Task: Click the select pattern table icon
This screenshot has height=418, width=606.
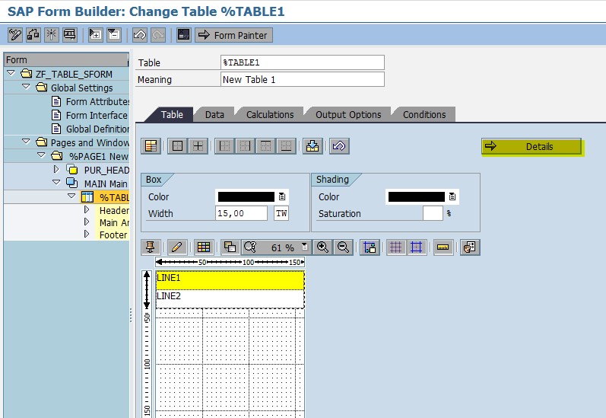Action: (151, 146)
